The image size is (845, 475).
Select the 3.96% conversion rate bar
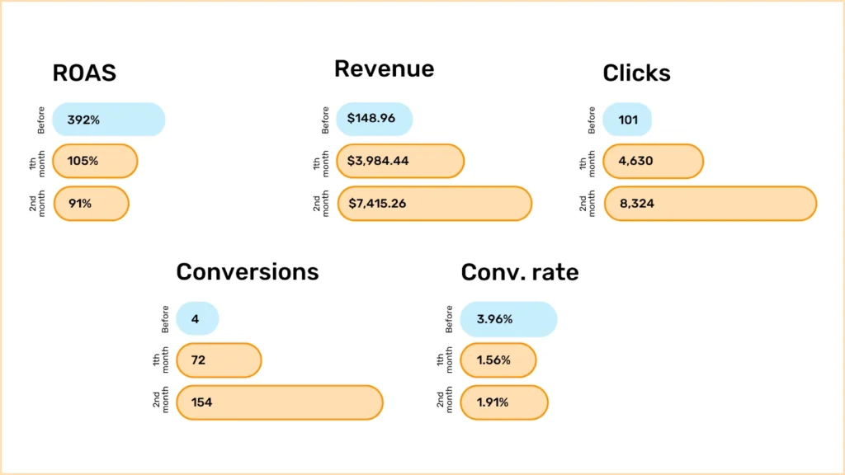[508, 319]
